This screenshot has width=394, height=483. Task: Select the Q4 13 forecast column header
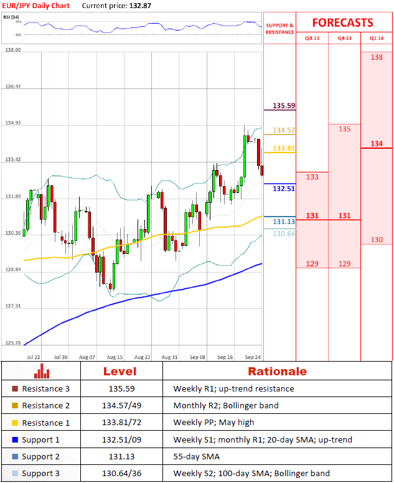344,39
